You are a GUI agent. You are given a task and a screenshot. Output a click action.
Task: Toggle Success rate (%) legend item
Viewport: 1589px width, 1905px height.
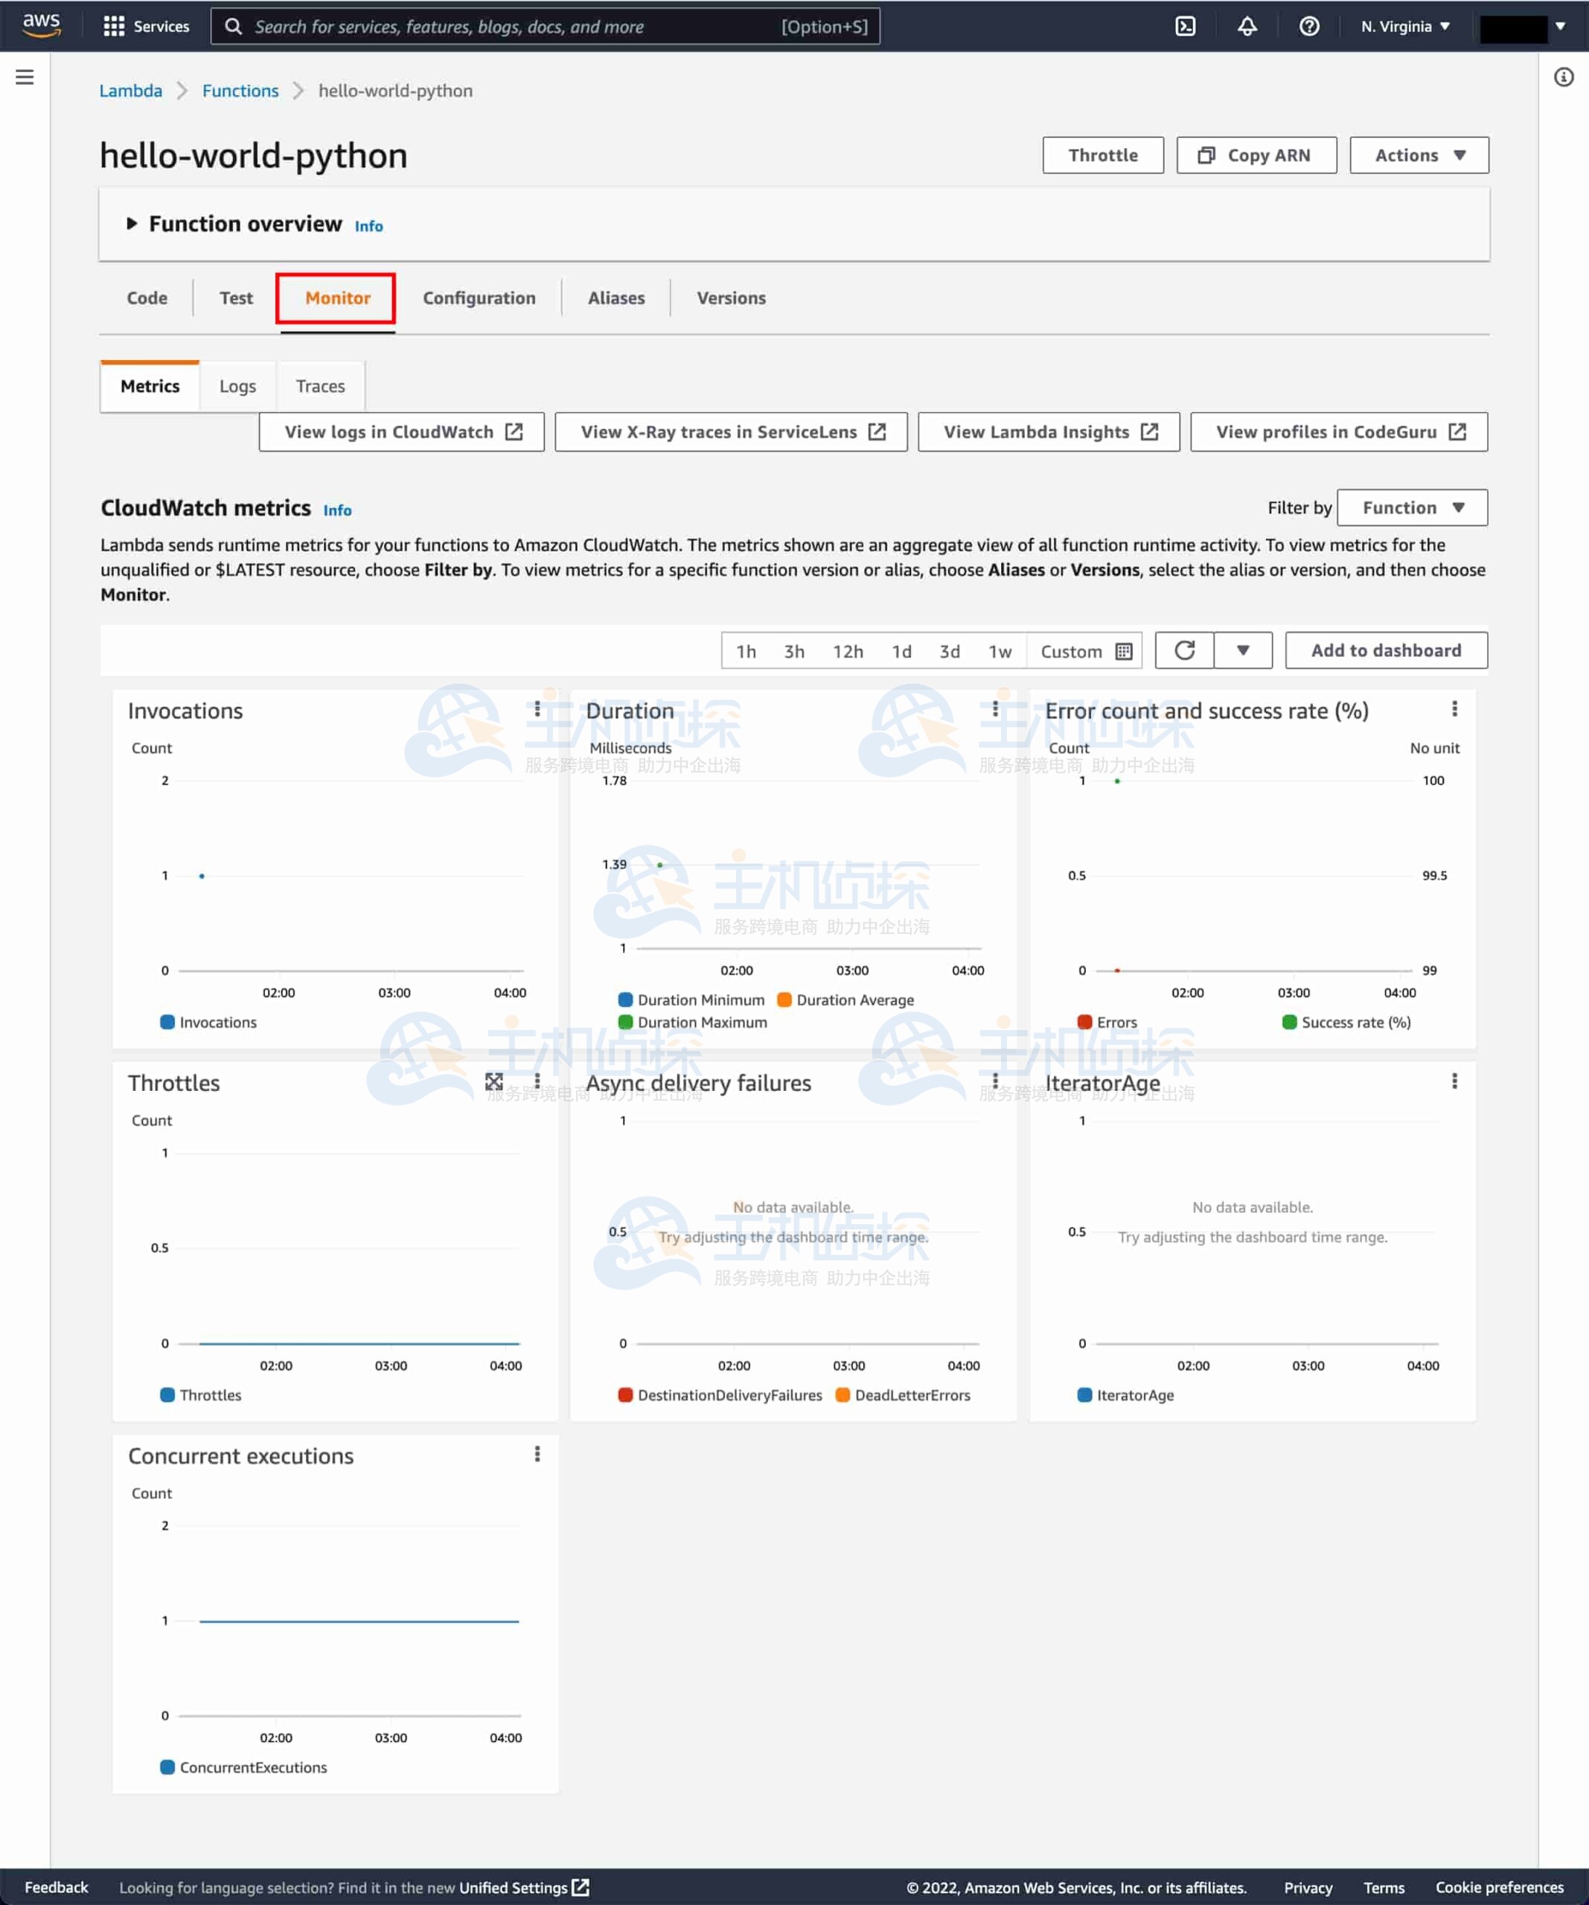[1346, 1022]
